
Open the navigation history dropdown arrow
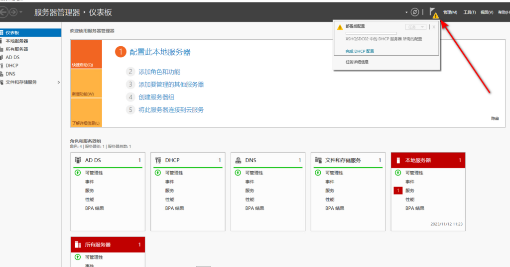[21, 12]
